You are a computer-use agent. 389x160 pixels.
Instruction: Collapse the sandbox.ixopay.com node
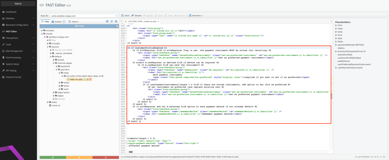(x=45, y=37)
